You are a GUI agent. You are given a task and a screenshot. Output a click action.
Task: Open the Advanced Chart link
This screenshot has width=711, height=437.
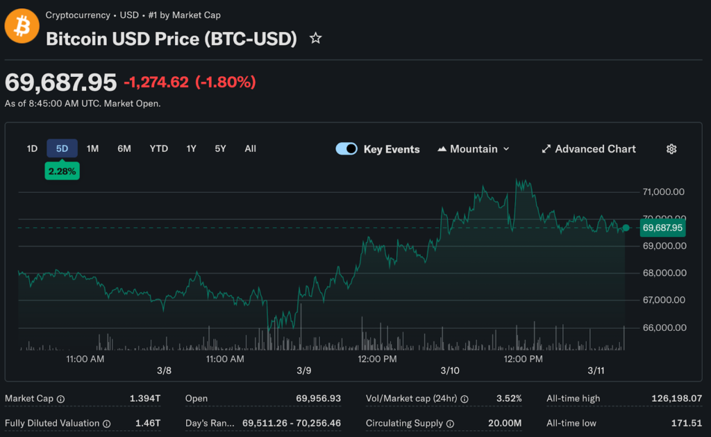[595, 149]
